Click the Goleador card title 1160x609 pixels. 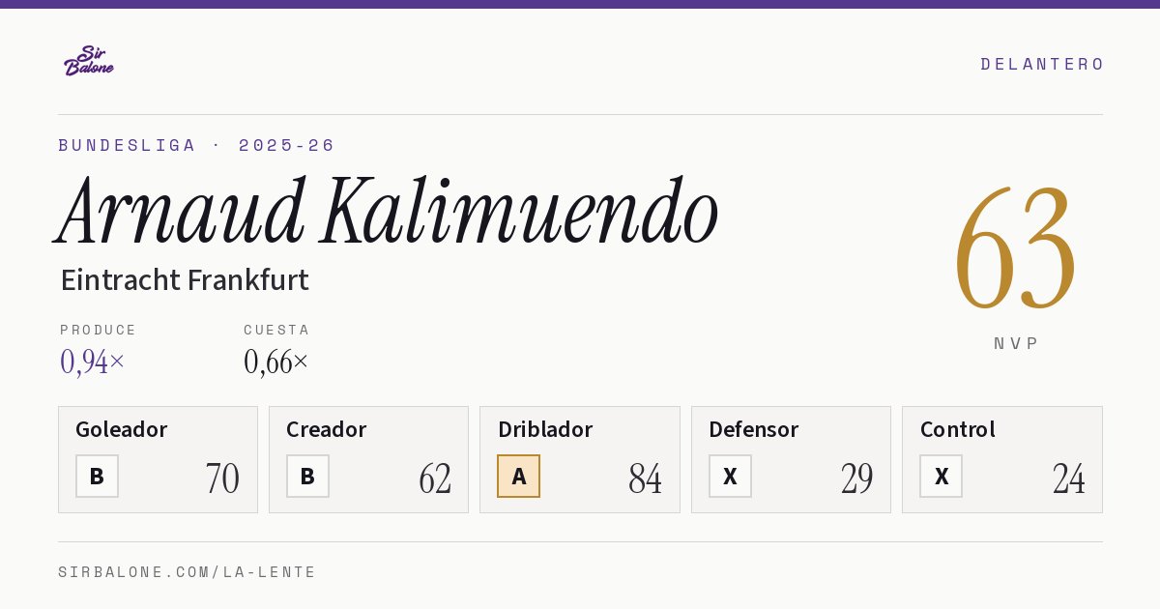point(122,429)
